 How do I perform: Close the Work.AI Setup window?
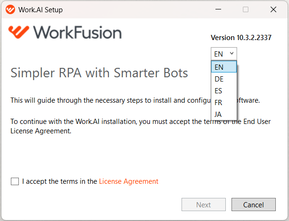(273, 9)
